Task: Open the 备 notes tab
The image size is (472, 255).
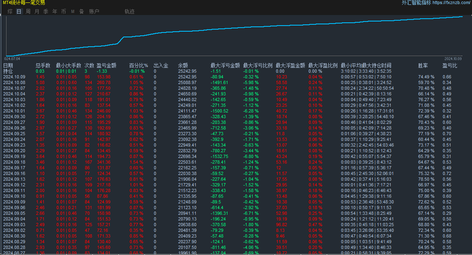Action: tap(81, 11)
